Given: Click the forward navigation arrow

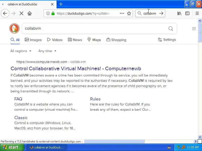Looking at the screenshot, I should tap(13, 13).
